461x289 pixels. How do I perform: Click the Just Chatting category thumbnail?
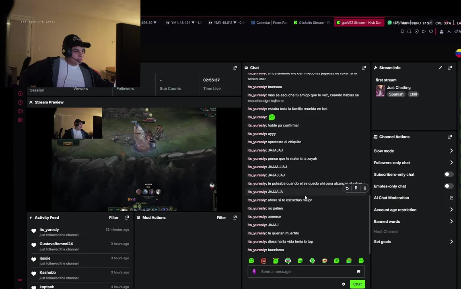pos(380,91)
